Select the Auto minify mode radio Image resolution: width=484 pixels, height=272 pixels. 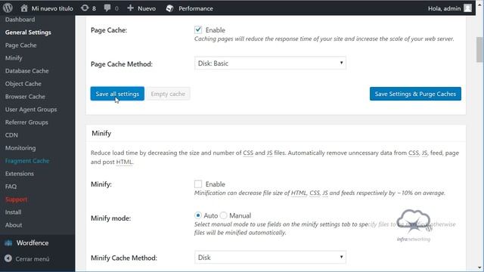[198, 215]
